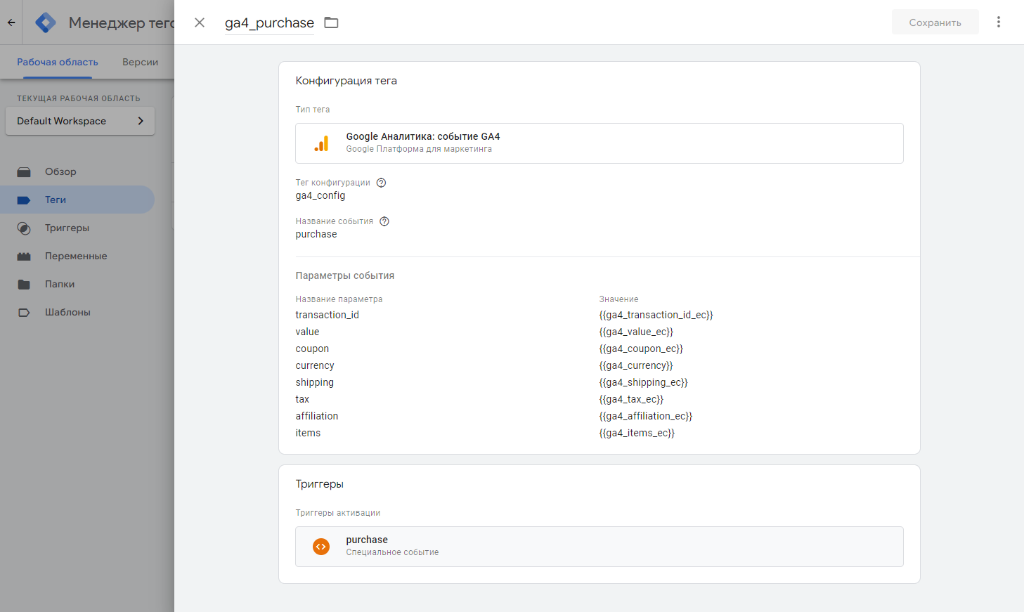Click the Google Analytics bar chart icon
The width and height of the screenshot is (1024, 612).
tap(321, 143)
